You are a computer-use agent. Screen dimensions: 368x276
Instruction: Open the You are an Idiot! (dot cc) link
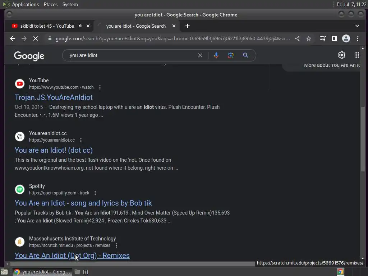click(54, 150)
